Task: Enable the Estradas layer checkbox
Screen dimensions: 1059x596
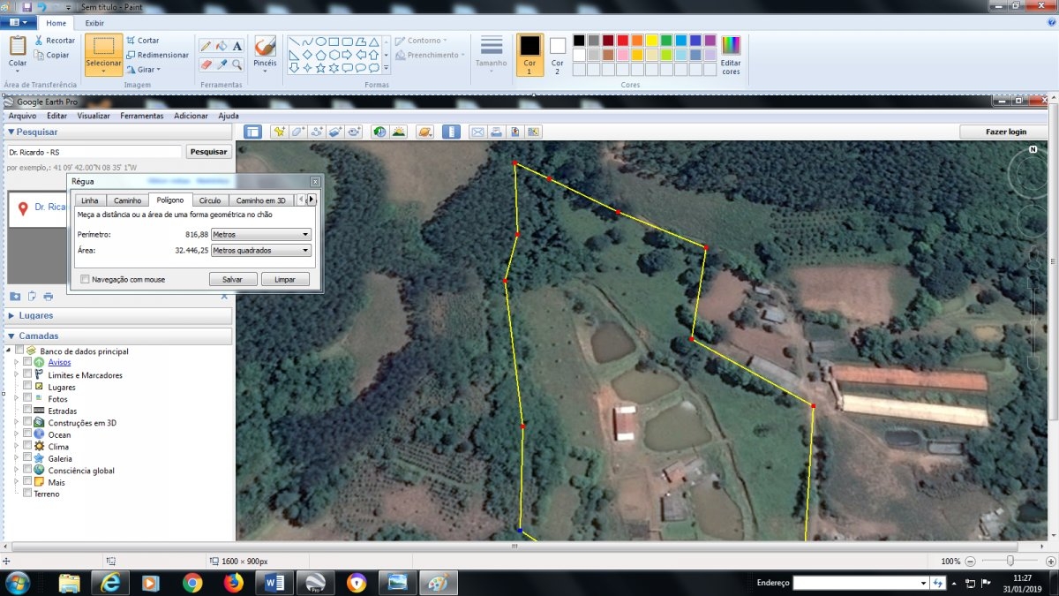Action: [27, 411]
